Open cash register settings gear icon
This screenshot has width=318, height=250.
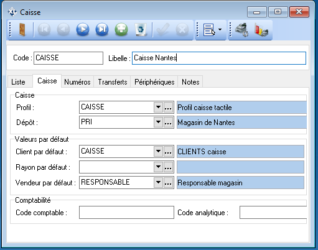[241, 30]
